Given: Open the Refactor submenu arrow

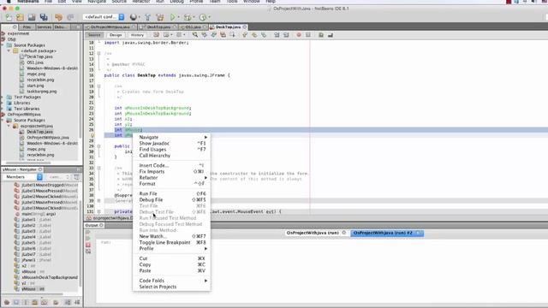Looking at the screenshot, I should [x=205, y=178].
